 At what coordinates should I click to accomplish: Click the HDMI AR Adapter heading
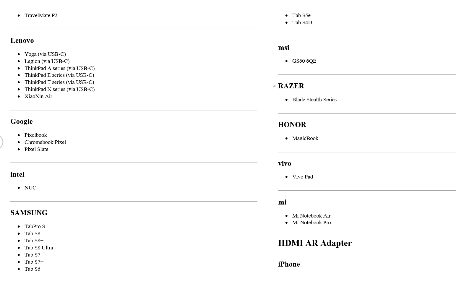(x=315, y=243)
